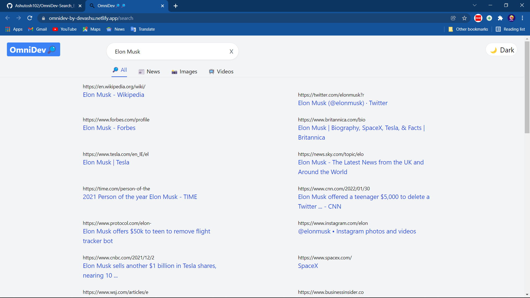Screen dimensions: 530x298
Task: Click the TV icon next to Videos
Action: 212,72
